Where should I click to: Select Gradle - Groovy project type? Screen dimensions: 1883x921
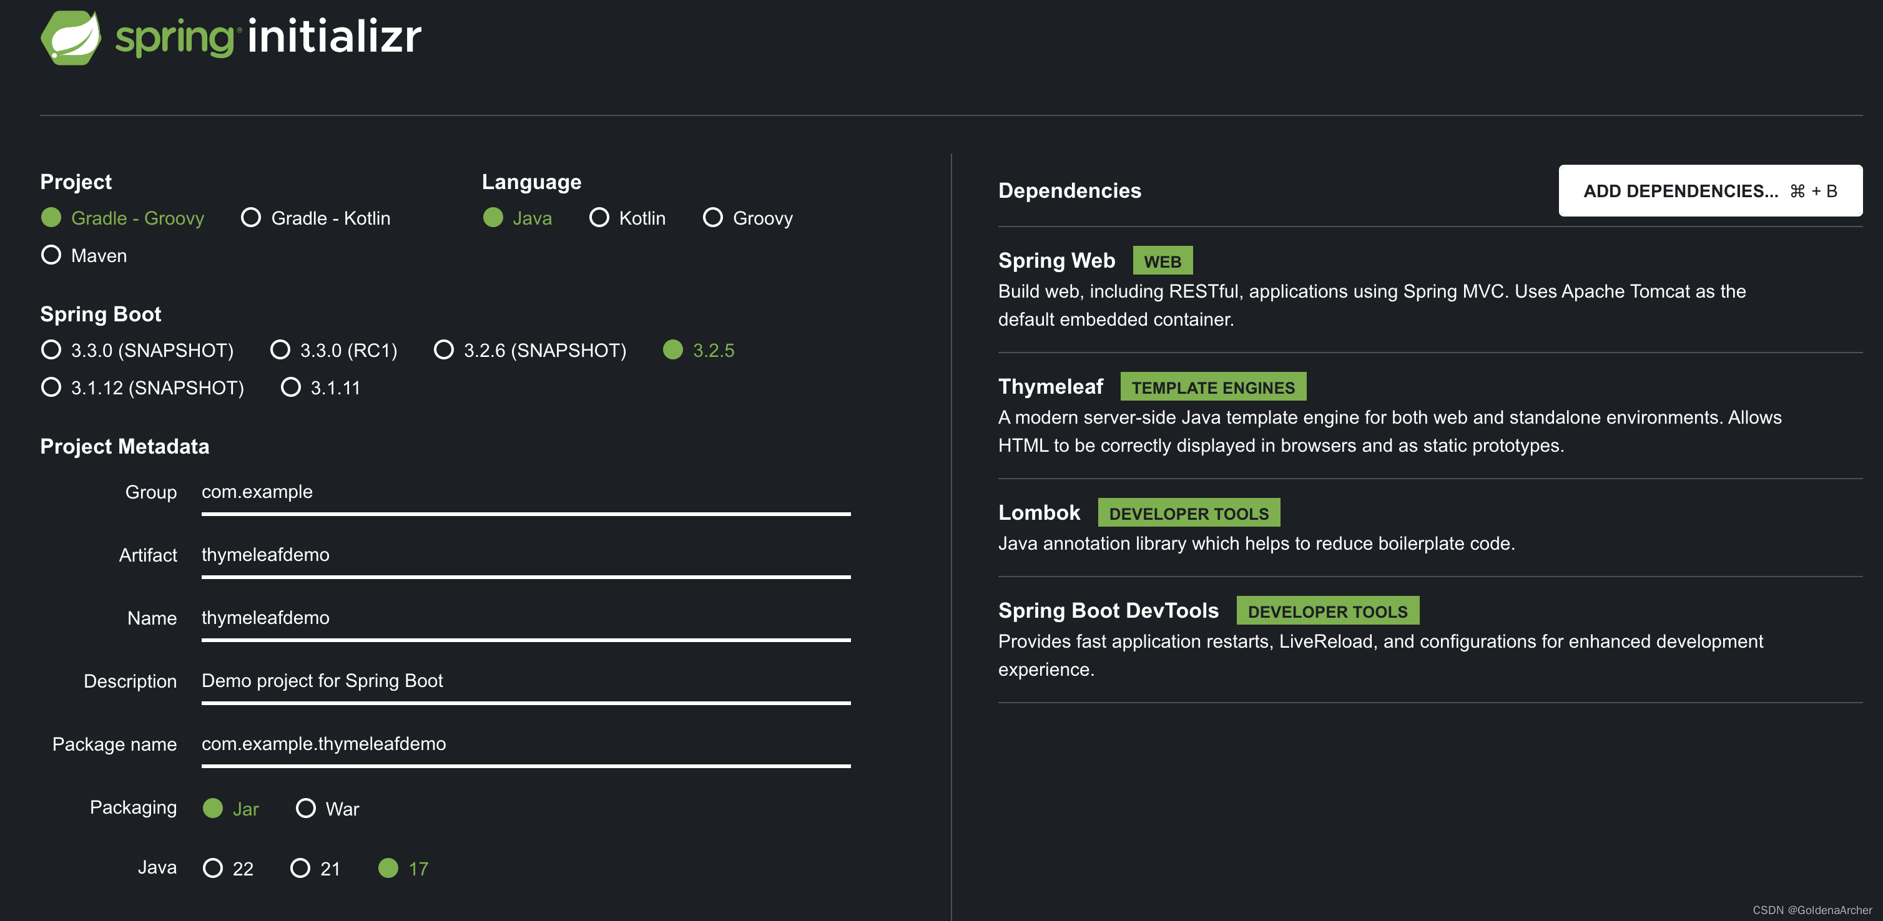[123, 218]
